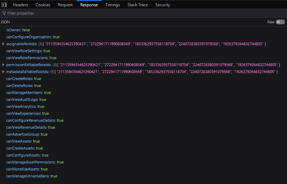The height and width of the screenshot is (184, 287).
Task: Open the Security tab
Action: tap(162, 5)
